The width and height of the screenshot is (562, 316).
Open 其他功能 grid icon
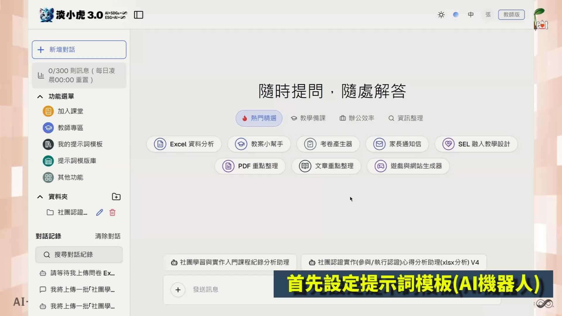(x=48, y=178)
